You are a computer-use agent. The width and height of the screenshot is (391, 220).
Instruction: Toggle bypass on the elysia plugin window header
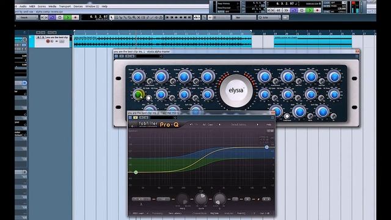117,56
